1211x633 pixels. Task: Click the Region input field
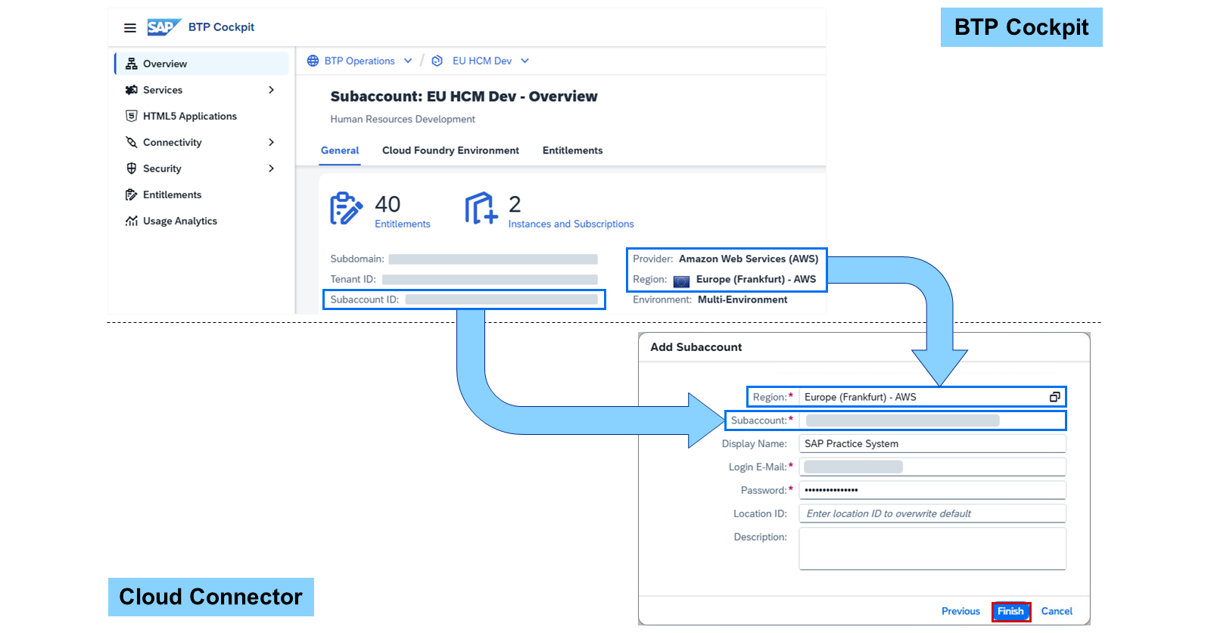932,397
